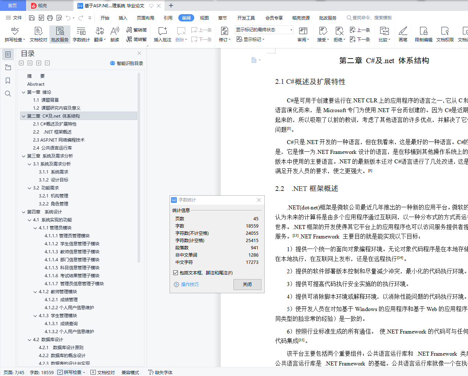468x376 pixels.
Task: Click the 页面: 7/45 status bar indicator
Action: pyautogui.click(x=14, y=372)
